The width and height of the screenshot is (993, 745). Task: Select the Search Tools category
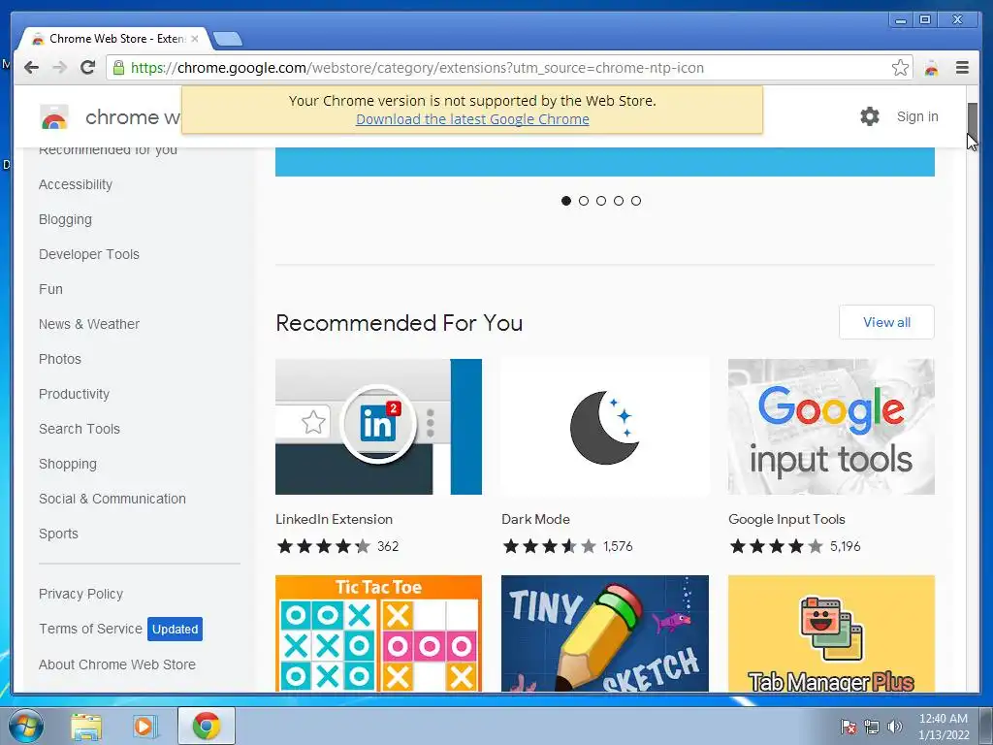80,428
